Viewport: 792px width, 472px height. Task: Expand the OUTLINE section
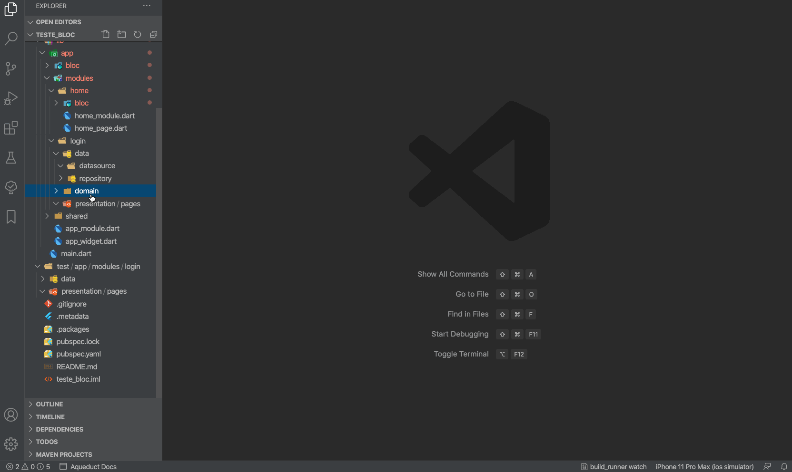(x=49, y=404)
